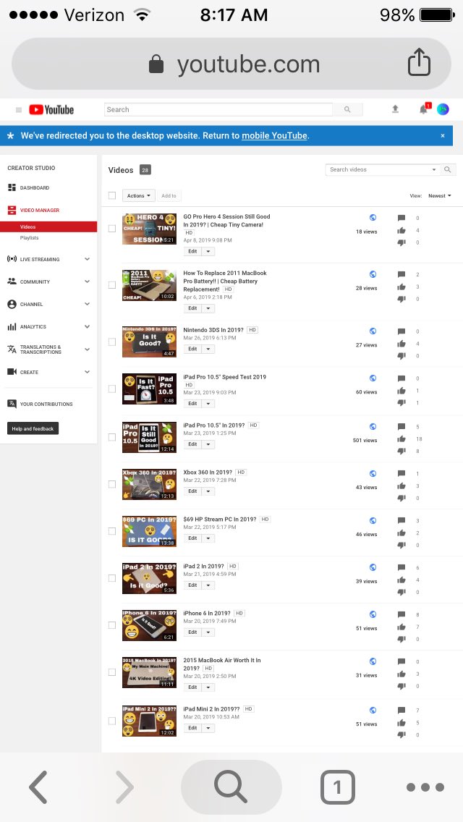
Task: Tap the browser search magnifier button
Action: pyautogui.click(x=231, y=787)
